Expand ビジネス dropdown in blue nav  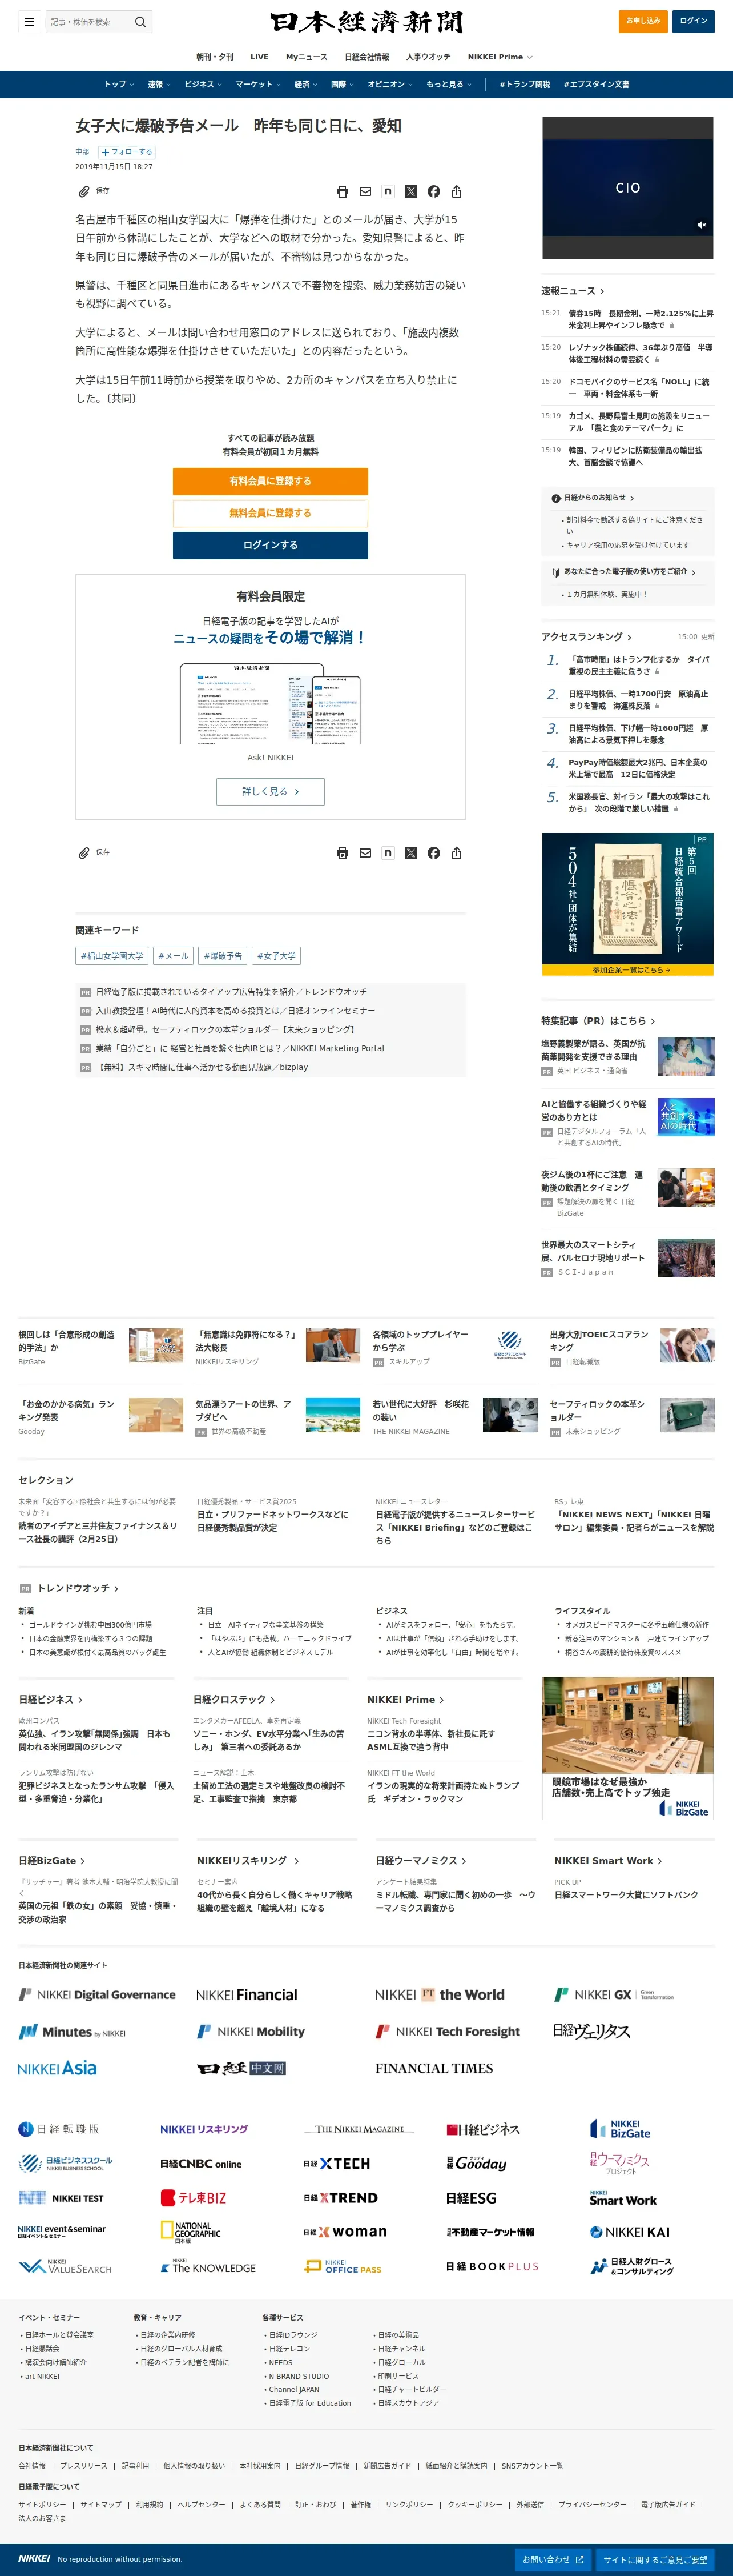click(x=203, y=84)
